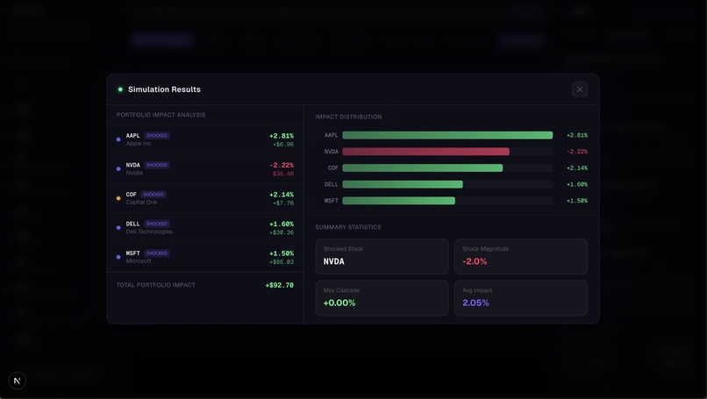
Task: Open the Shock Magnitude -2.0% card
Action: [x=521, y=257]
